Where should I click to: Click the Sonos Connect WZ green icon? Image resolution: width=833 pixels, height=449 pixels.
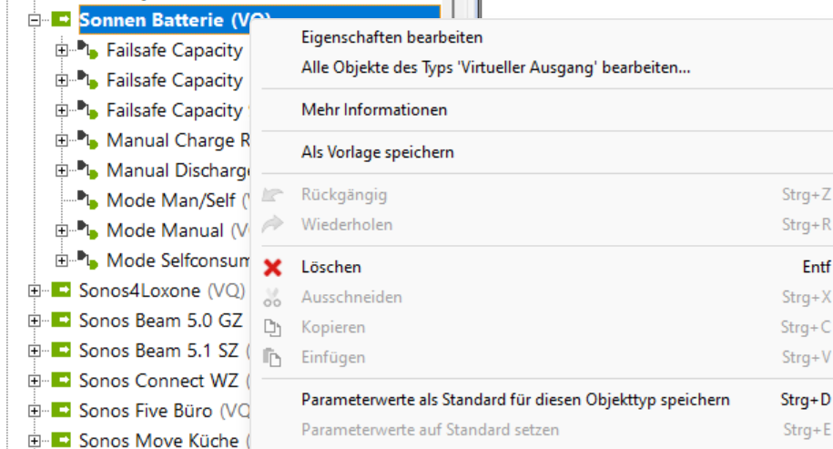click(61, 381)
